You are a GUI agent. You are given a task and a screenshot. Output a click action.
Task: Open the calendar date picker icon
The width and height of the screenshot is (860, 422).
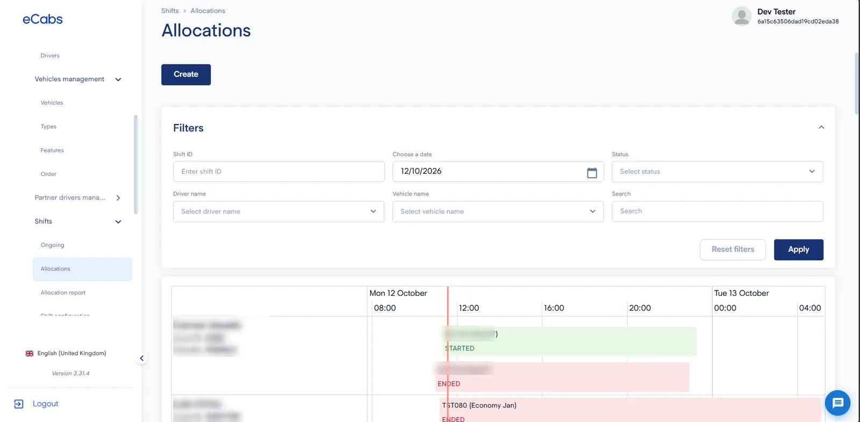[592, 173]
